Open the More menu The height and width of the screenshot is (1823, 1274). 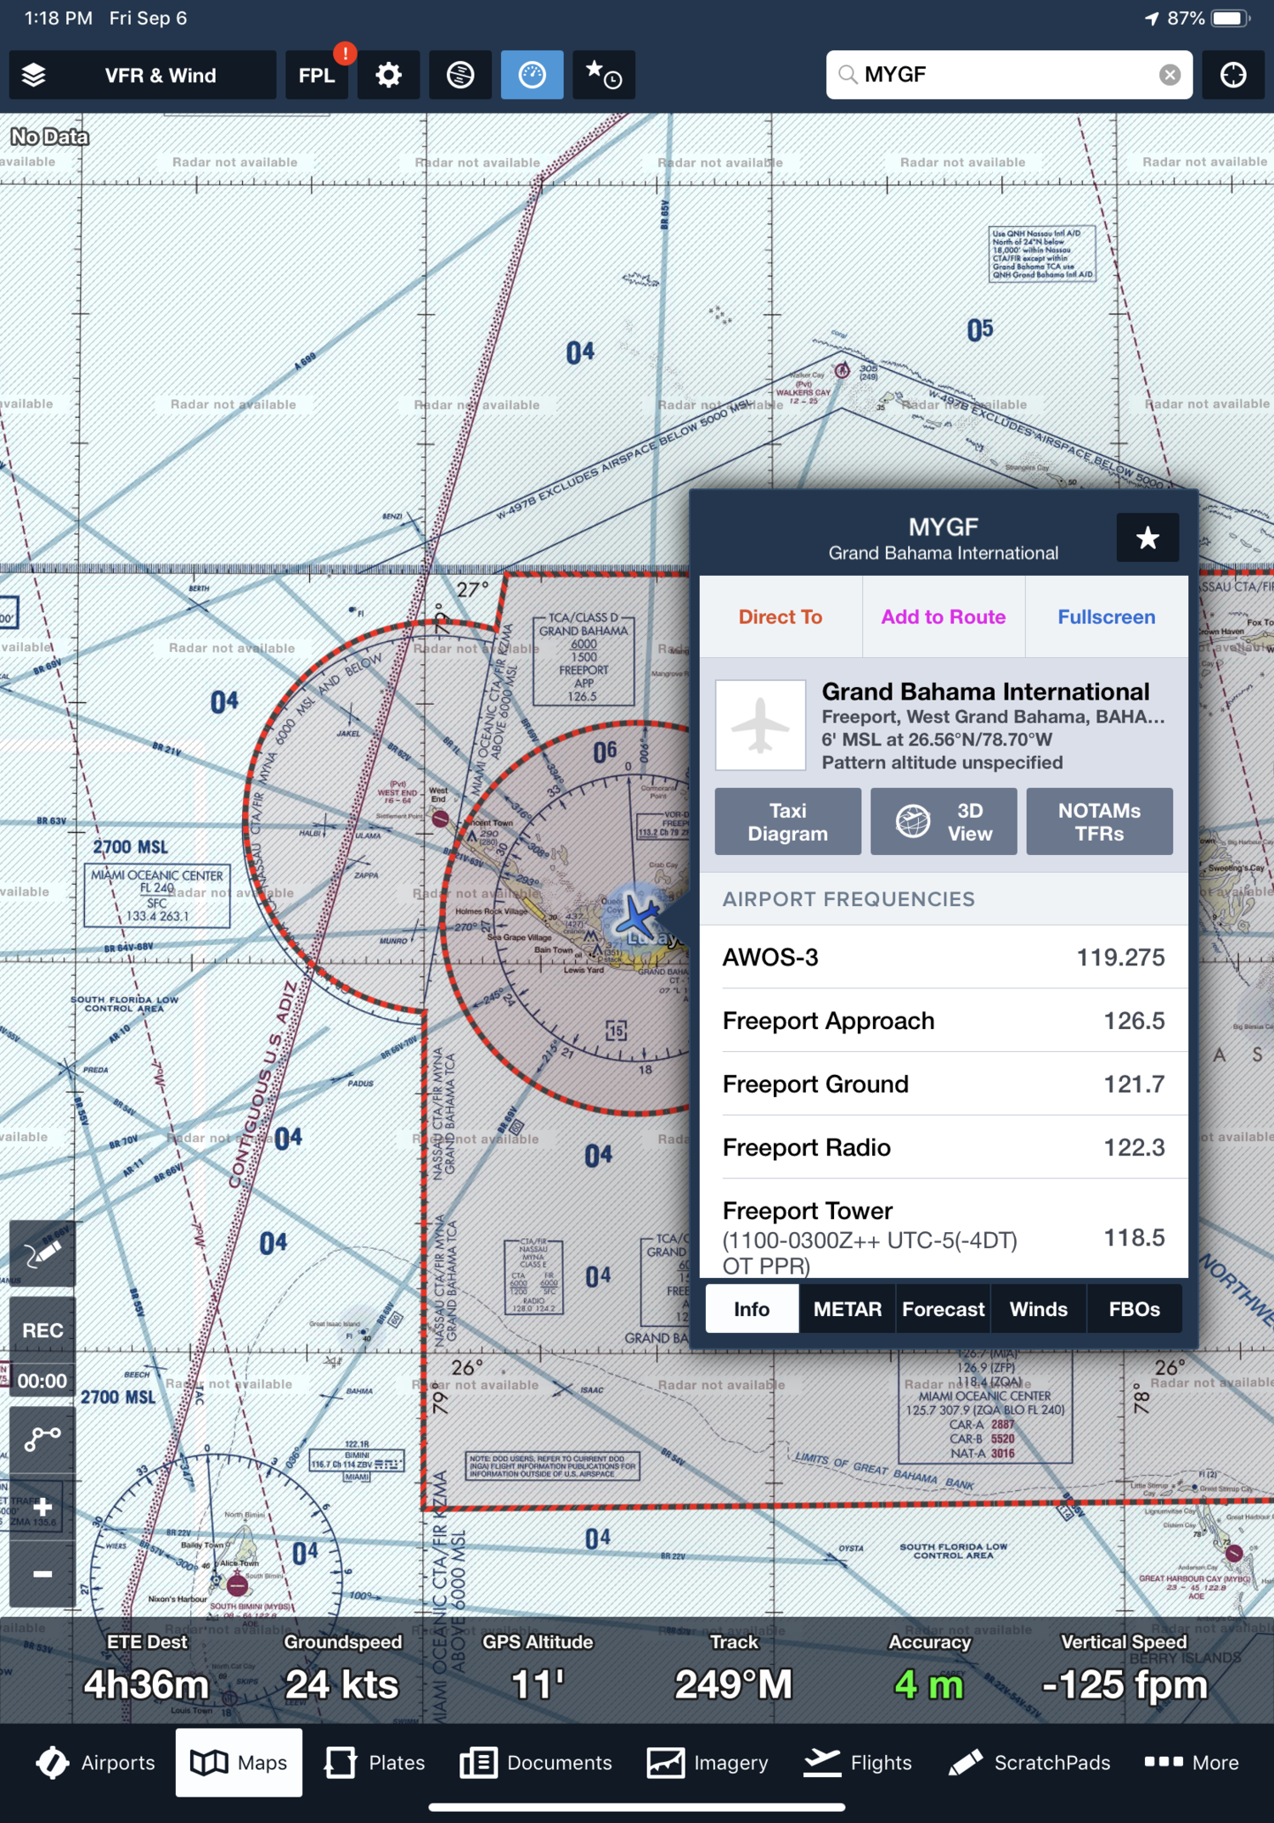pyautogui.click(x=1191, y=1763)
